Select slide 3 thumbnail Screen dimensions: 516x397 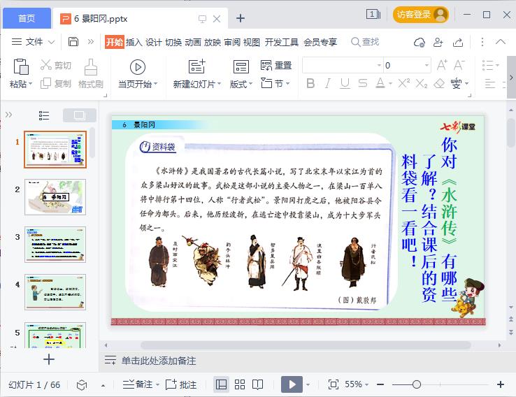pyautogui.click(x=55, y=245)
